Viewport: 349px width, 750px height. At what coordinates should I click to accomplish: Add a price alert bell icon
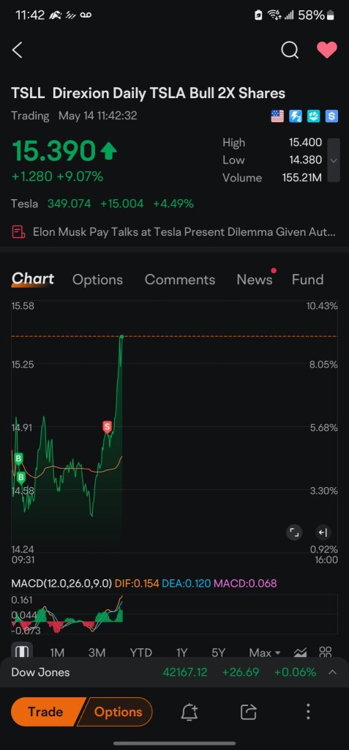point(189,712)
